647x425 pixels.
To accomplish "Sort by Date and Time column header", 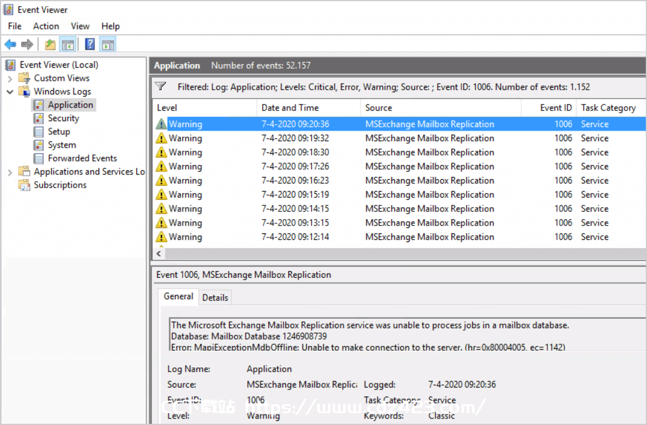I will 308,108.
